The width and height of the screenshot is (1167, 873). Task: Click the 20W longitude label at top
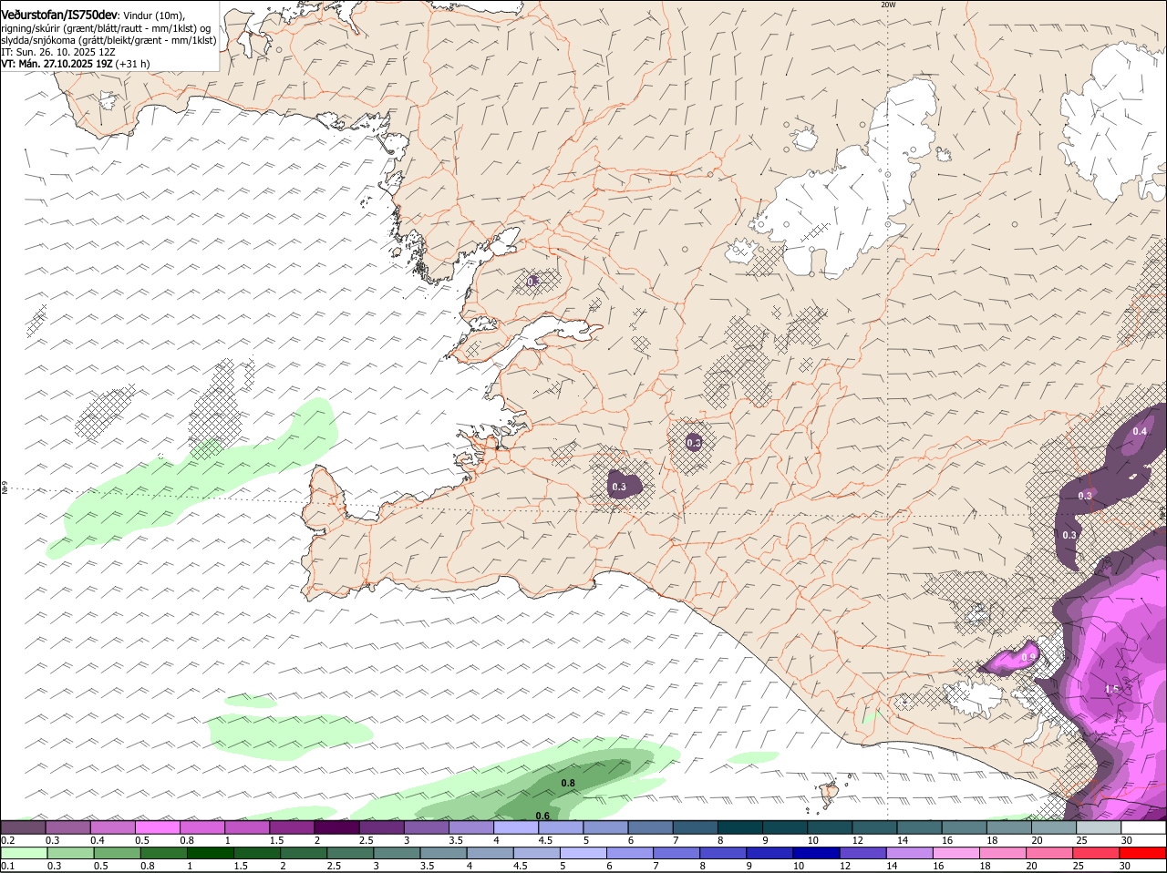[888, 5]
